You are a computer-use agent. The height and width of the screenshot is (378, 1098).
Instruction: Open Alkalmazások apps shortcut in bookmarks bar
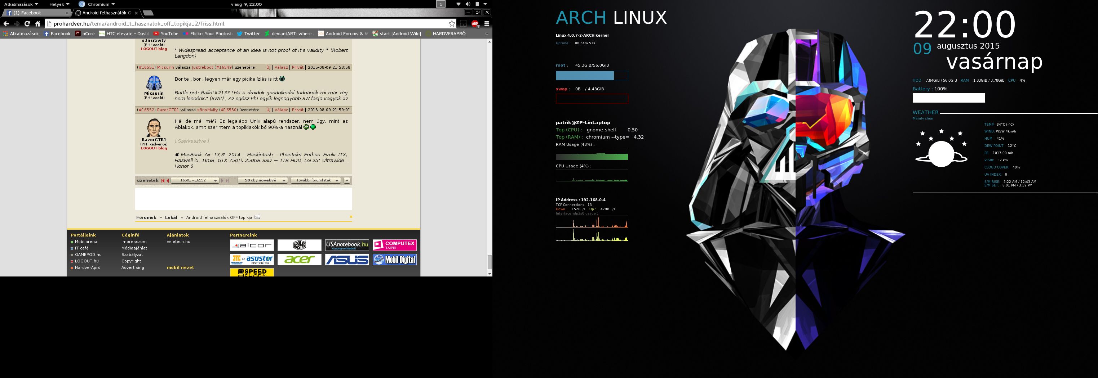click(21, 33)
